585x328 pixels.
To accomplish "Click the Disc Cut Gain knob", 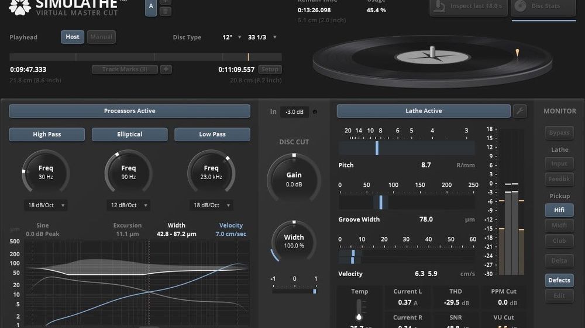I will click(x=294, y=179).
